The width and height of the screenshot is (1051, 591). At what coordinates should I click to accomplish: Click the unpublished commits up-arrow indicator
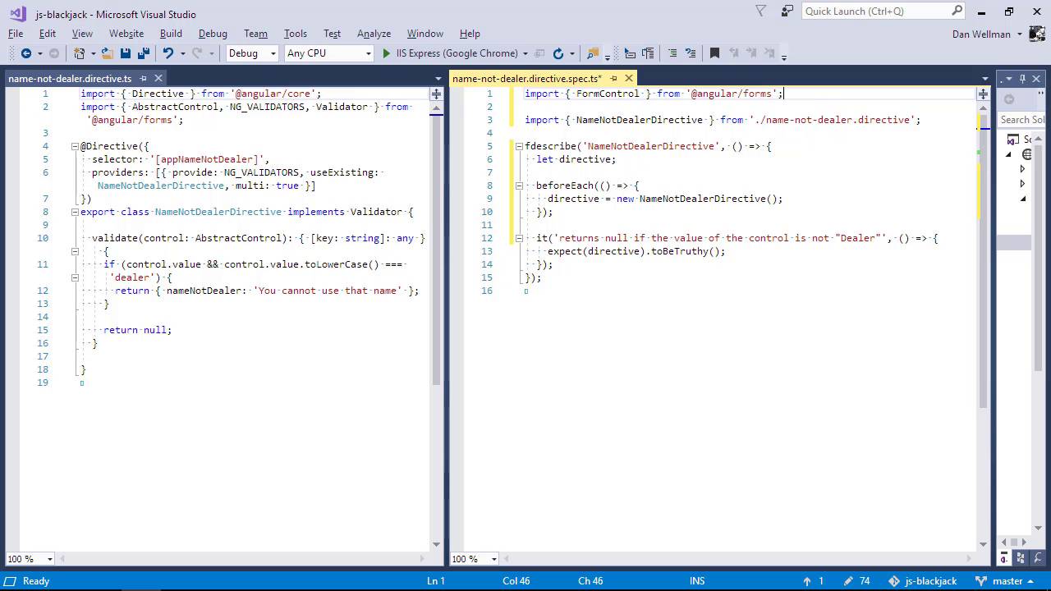pyautogui.click(x=814, y=581)
